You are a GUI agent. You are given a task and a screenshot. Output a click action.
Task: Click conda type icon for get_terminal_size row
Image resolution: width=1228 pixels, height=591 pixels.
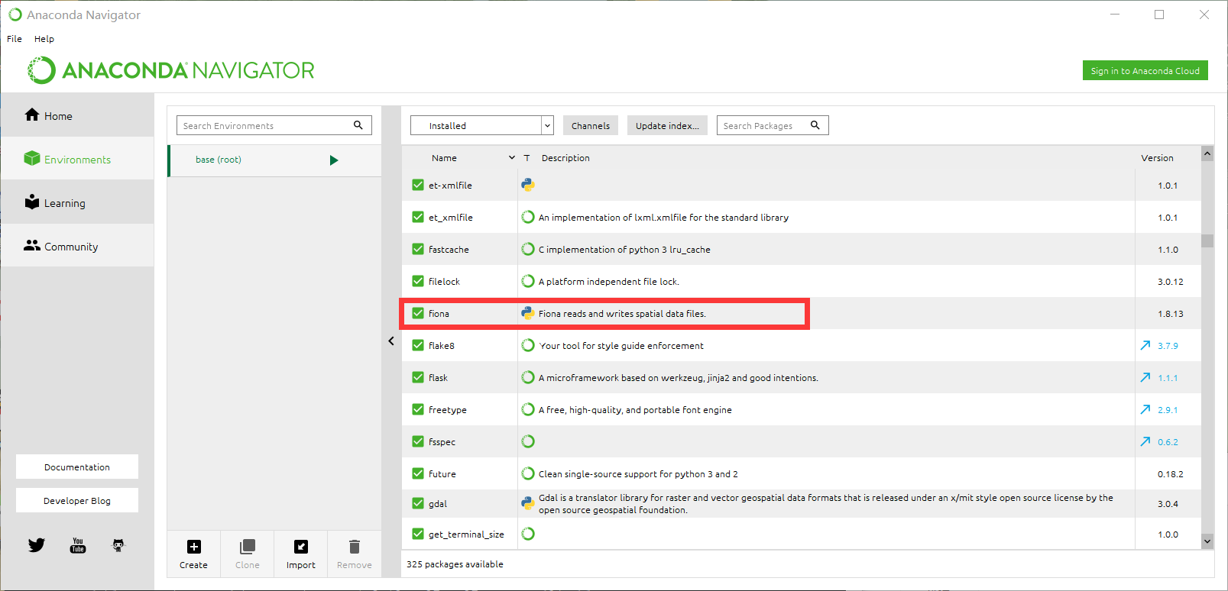pos(528,534)
